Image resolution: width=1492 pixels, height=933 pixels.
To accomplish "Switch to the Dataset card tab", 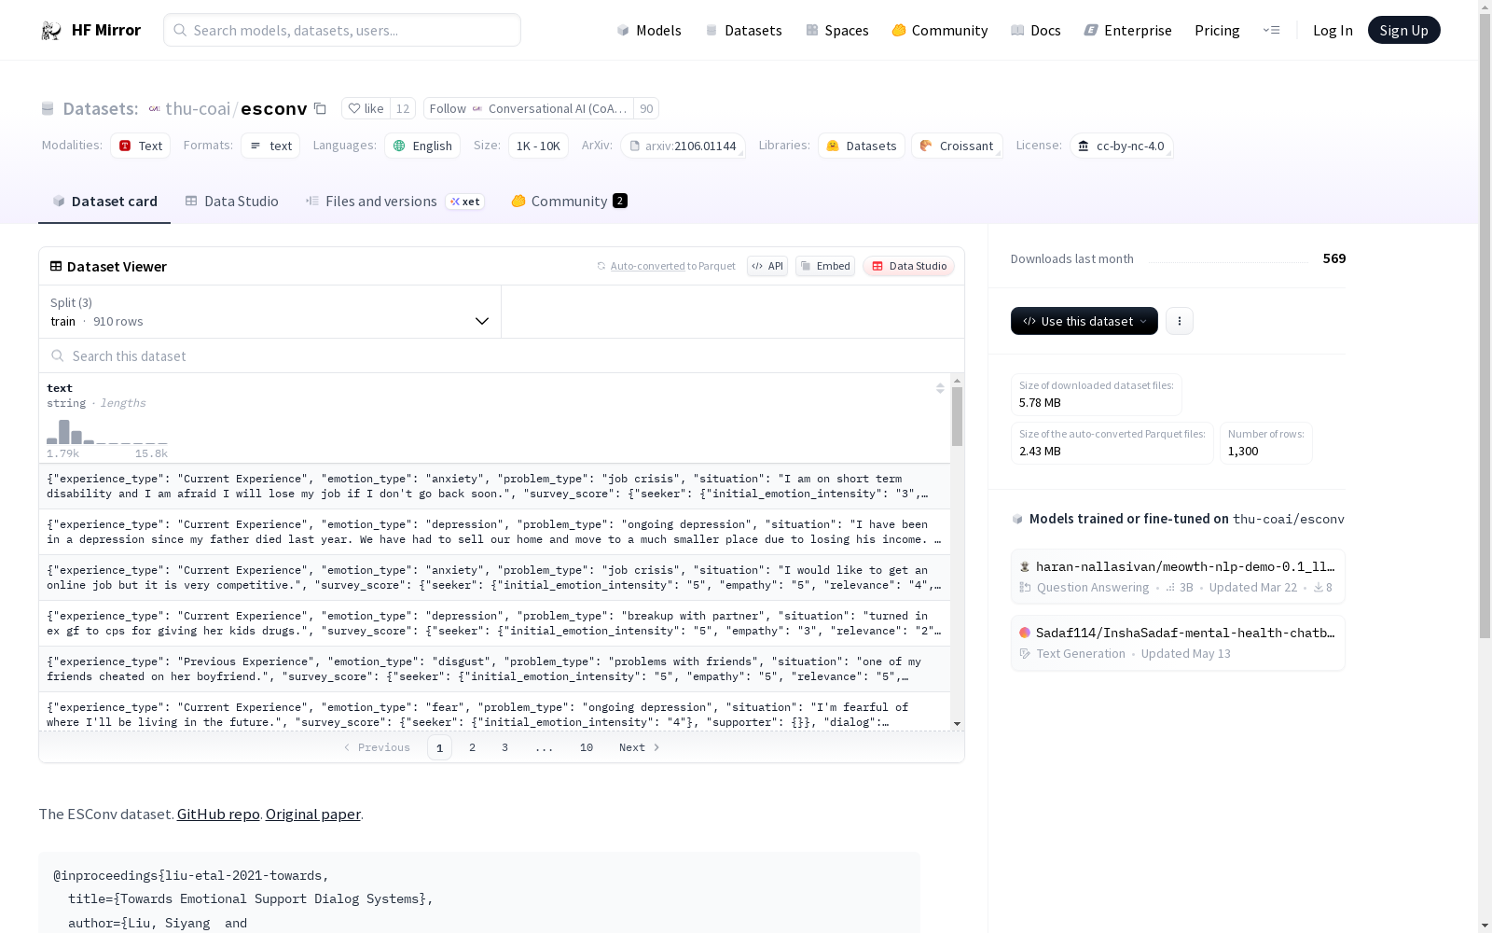I will (x=104, y=201).
